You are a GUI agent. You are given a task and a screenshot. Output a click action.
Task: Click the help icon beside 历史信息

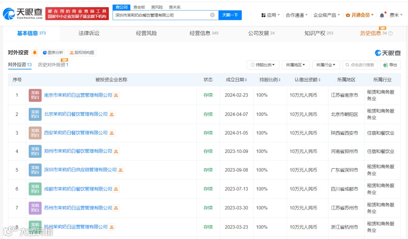(x=390, y=33)
